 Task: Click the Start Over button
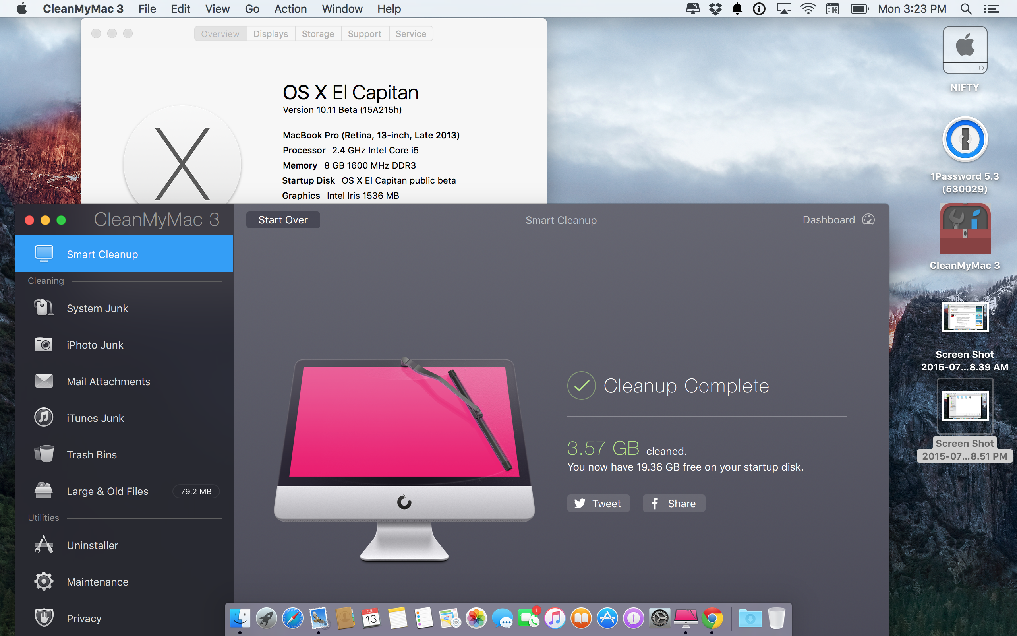pyautogui.click(x=283, y=220)
